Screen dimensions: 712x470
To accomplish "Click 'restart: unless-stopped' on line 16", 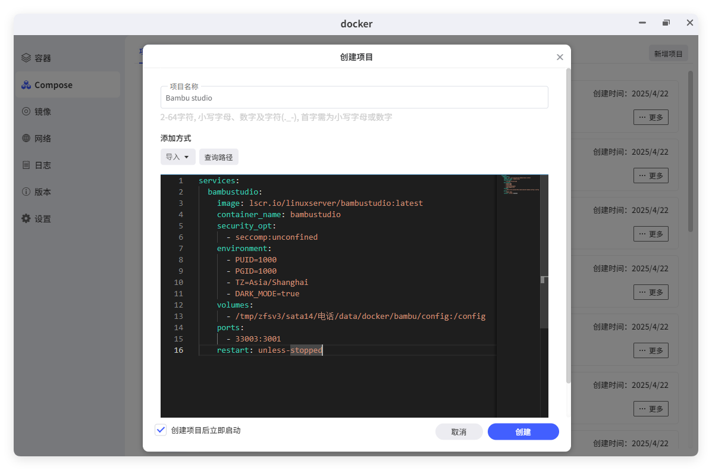I will pyautogui.click(x=269, y=350).
